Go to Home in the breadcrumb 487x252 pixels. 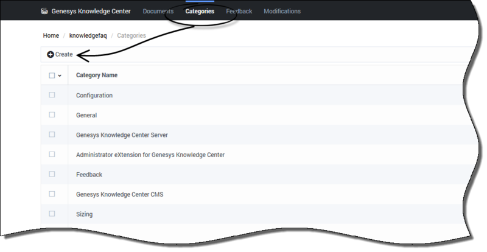(51, 35)
